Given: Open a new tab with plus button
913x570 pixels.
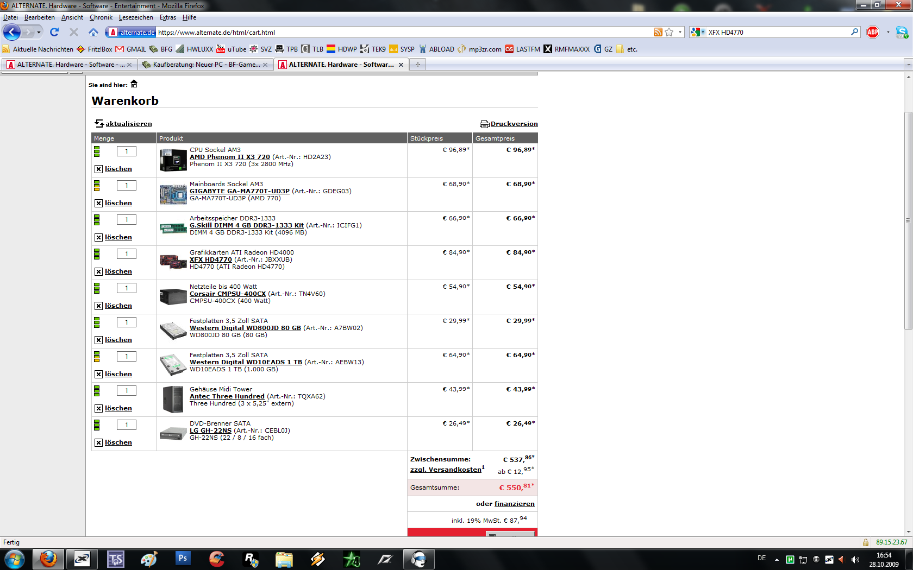Looking at the screenshot, I should (418, 65).
